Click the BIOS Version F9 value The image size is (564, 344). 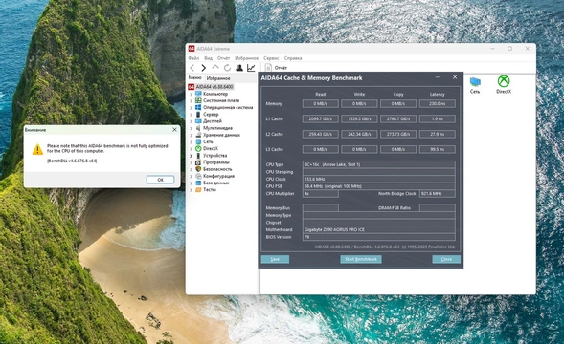coord(379,237)
